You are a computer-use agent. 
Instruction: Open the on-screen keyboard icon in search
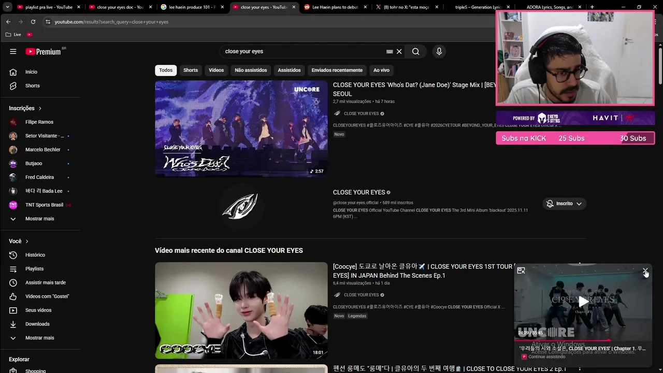390,51
